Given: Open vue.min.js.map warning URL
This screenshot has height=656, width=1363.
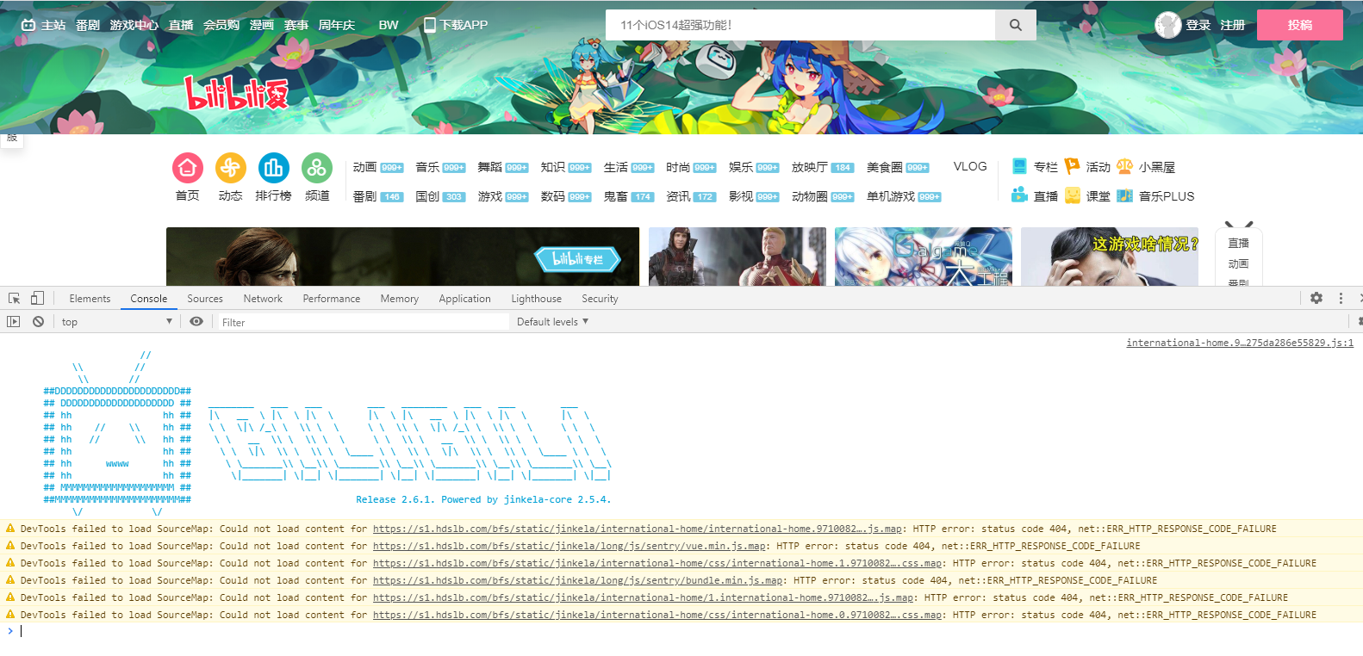Looking at the screenshot, I should point(570,546).
